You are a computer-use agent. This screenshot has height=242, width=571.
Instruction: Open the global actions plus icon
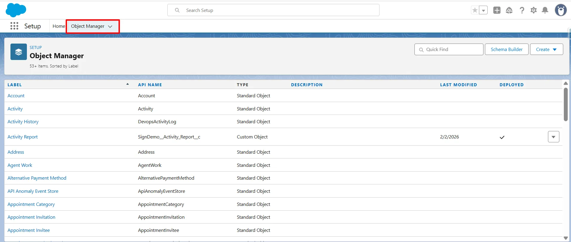click(497, 10)
